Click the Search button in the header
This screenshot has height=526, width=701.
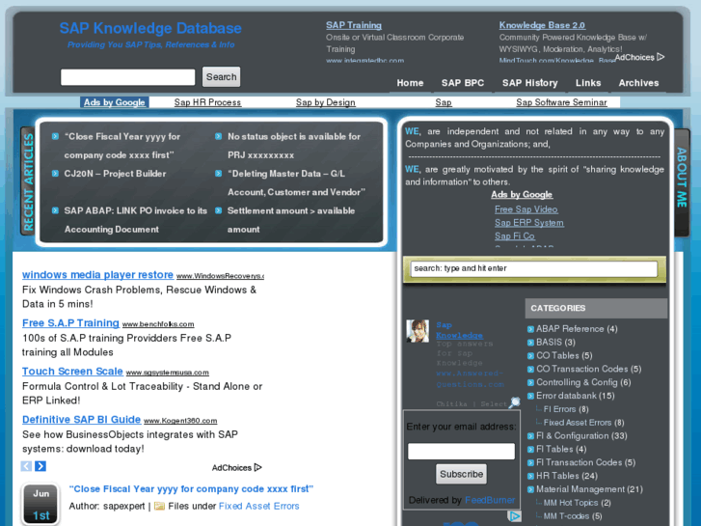pyautogui.click(x=222, y=76)
